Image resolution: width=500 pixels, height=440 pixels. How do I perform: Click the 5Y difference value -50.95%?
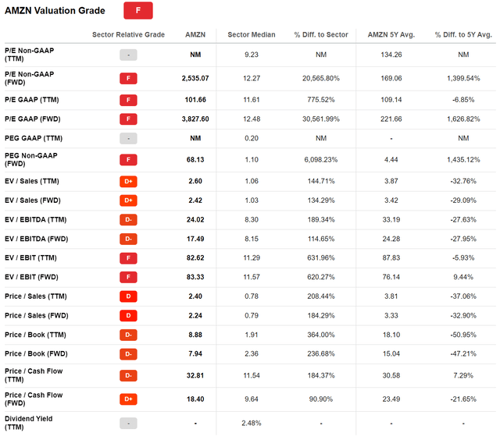pos(463,335)
